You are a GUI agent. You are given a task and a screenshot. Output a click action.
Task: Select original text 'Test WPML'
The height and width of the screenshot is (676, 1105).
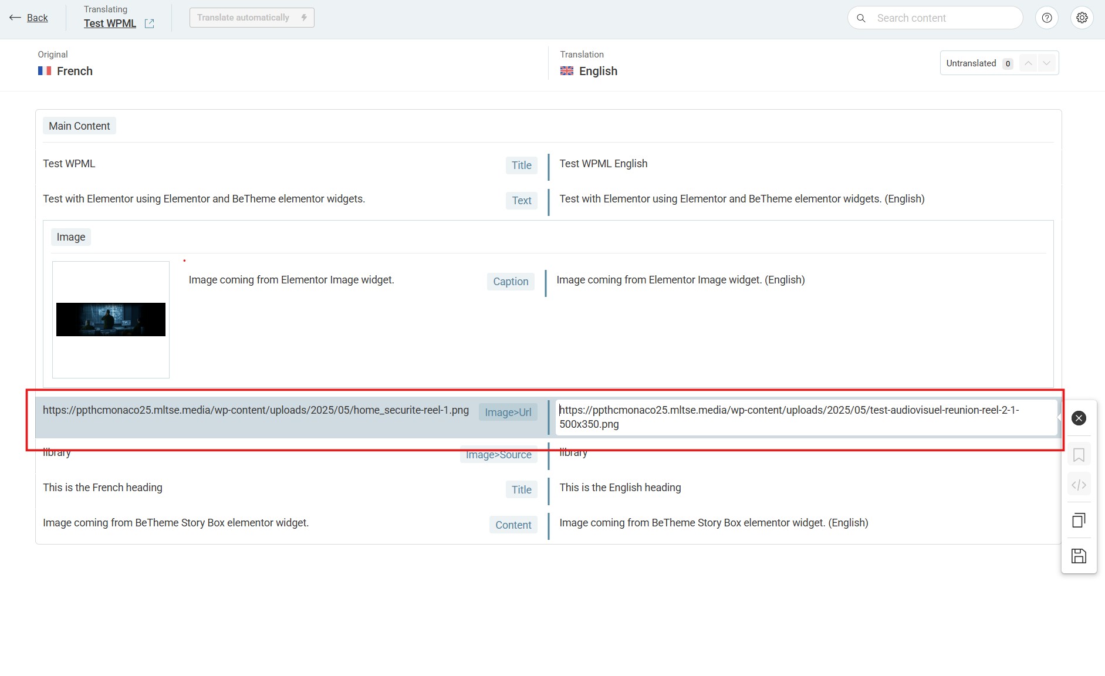pos(69,164)
